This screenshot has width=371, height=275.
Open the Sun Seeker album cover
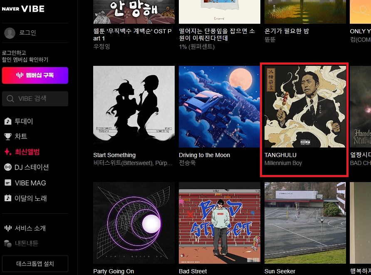(305, 223)
